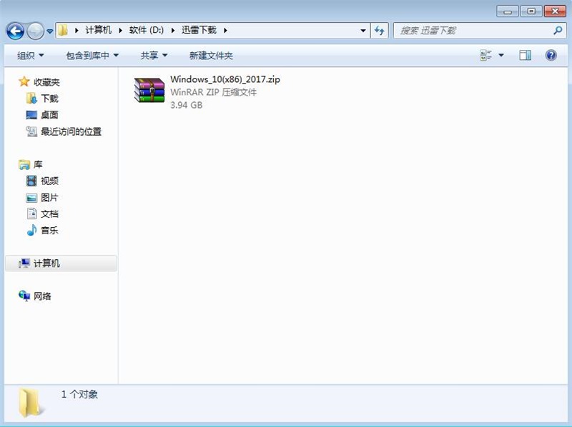Click the 计算机 computer icon in sidebar
Viewport: 572px width, 427px height.
click(24, 263)
